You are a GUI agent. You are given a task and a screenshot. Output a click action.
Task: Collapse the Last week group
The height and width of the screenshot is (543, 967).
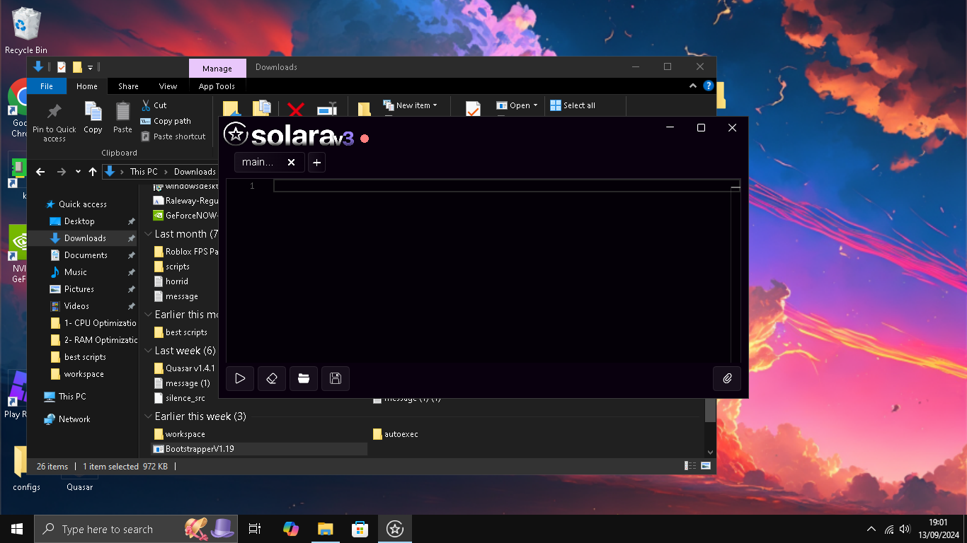[x=149, y=351]
